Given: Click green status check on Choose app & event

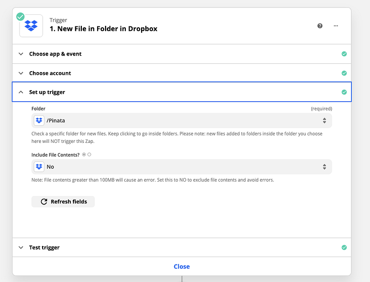Looking at the screenshot, I should pos(344,54).
